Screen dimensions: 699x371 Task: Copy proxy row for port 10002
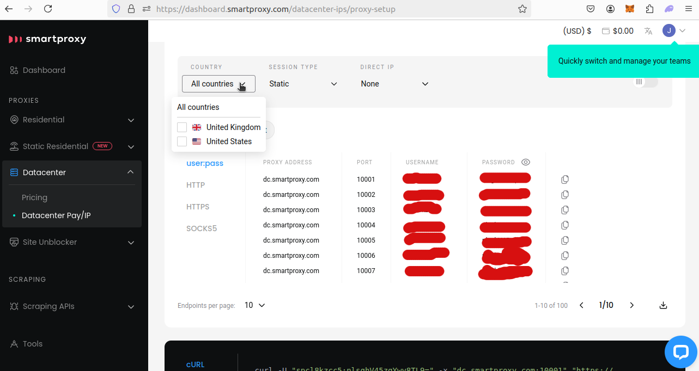coord(565,194)
